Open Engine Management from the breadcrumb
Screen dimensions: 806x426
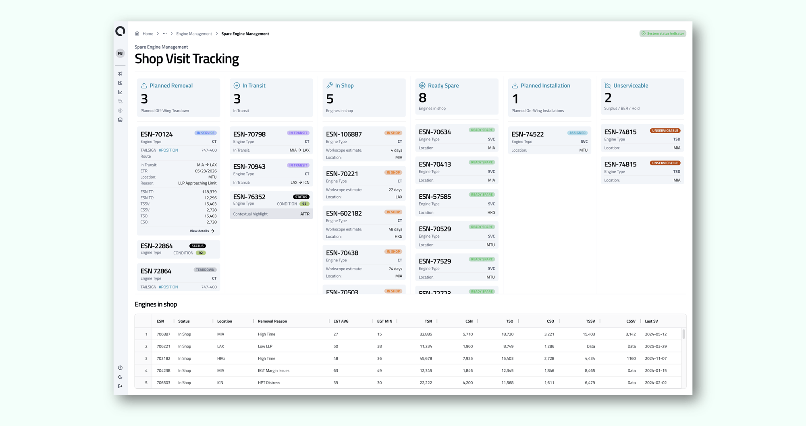point(194,34)
